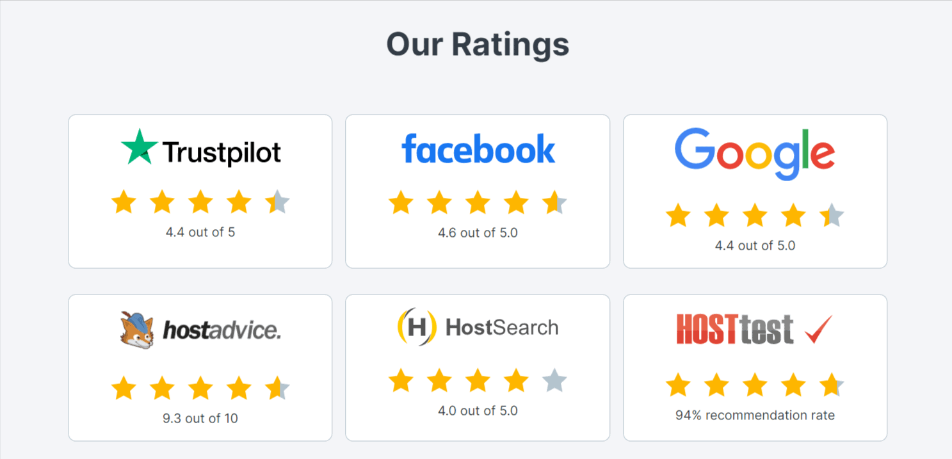Select the Facebook logo
Viewport: 952px width, 459px height.
click(478, 148)
